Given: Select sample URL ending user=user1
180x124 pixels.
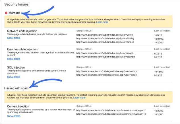Looking at the screenshot, I should (105, 35).
